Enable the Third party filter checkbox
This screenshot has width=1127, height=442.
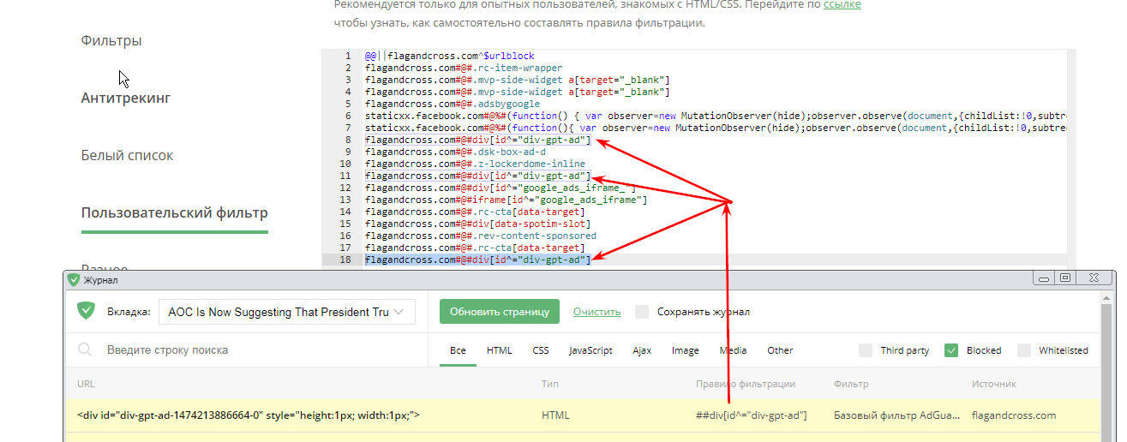point(866,350)
